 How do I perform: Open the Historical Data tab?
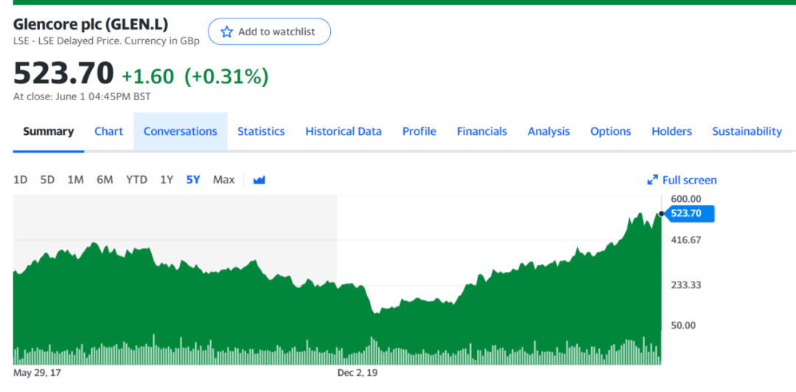[343, 131]
